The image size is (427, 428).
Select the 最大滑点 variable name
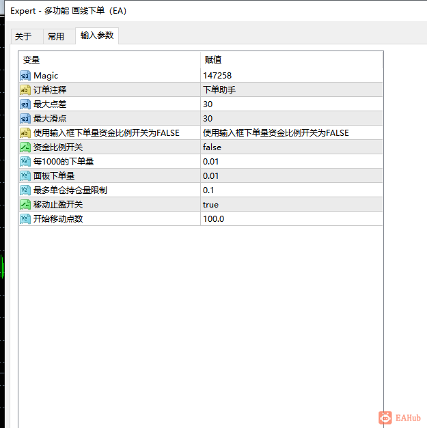(x=50, y=119)
